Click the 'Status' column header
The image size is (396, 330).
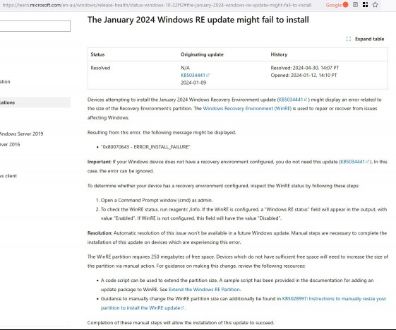pyautogui.click(x=97, y=54)
